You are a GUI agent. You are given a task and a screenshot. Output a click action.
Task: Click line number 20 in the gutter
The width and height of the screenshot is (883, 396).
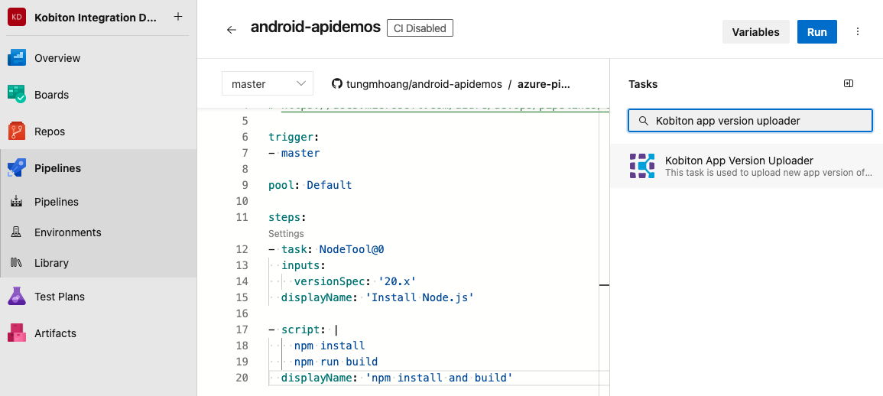coord(242,378)
